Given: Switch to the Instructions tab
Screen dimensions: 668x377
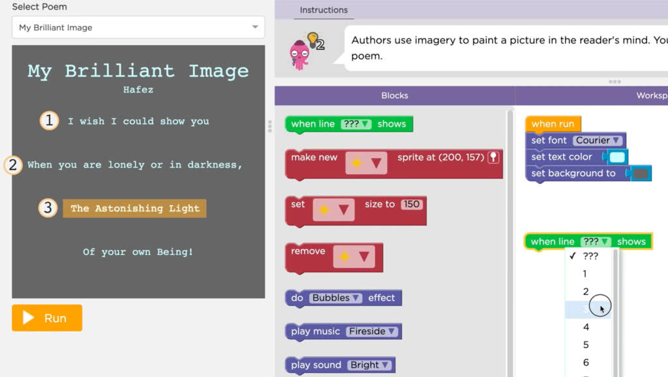Looking at the screenshot, I should click(x=324, y=10).
